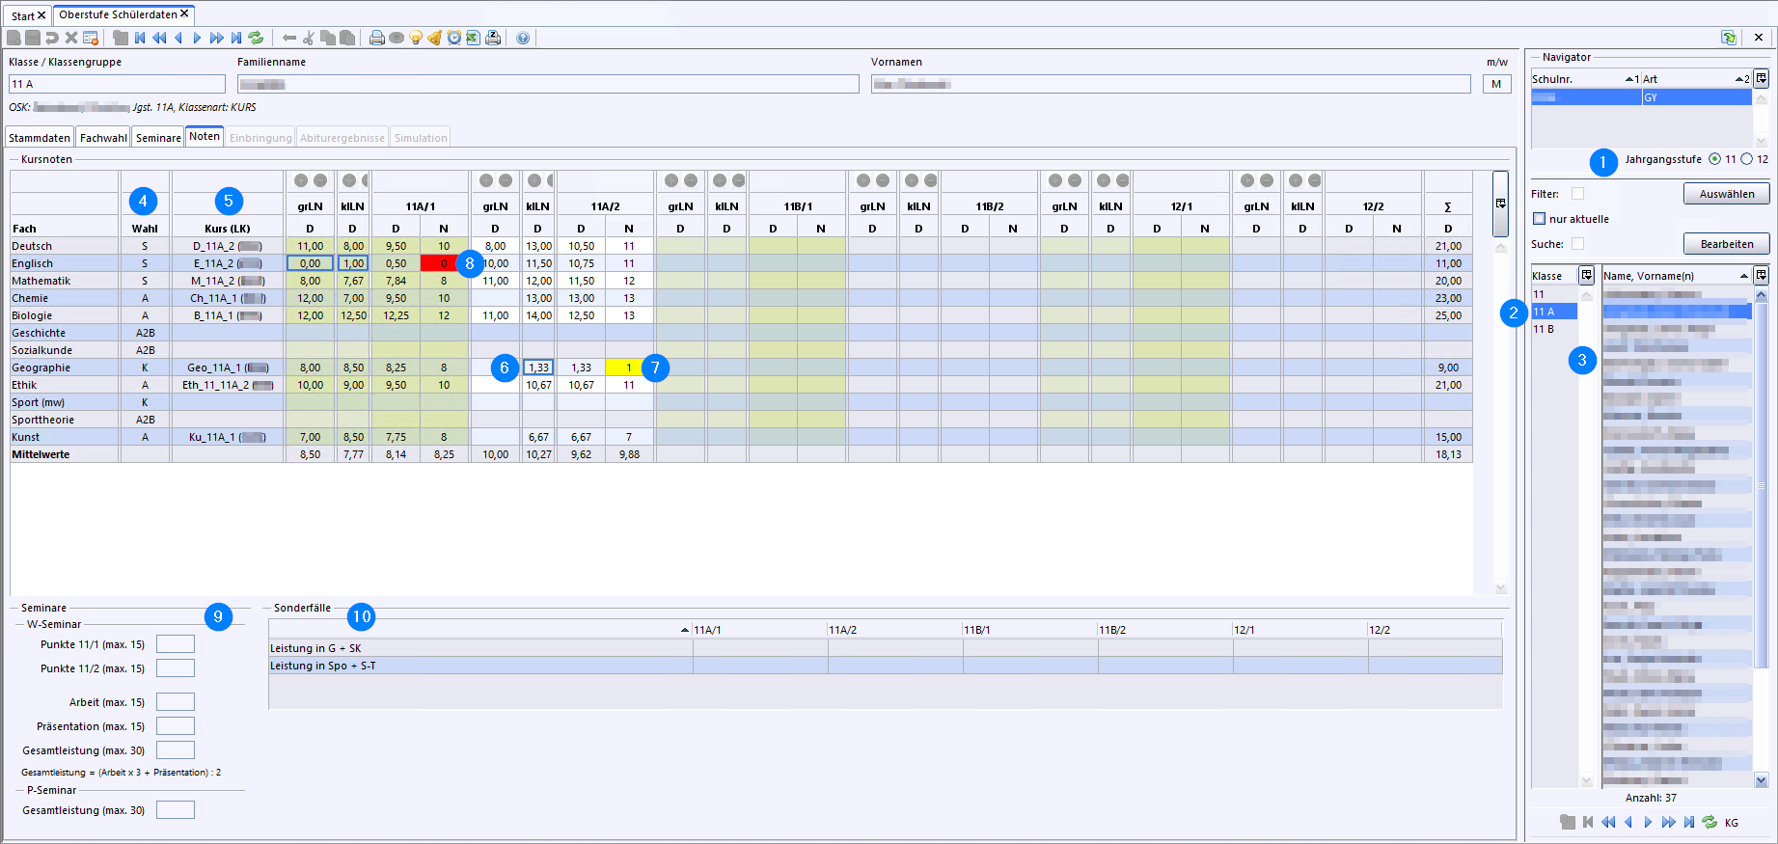Image resolution: width=1778 pixels, height=844 pixels.
Task: Open the Fachwahl tab
Action: 103,138
